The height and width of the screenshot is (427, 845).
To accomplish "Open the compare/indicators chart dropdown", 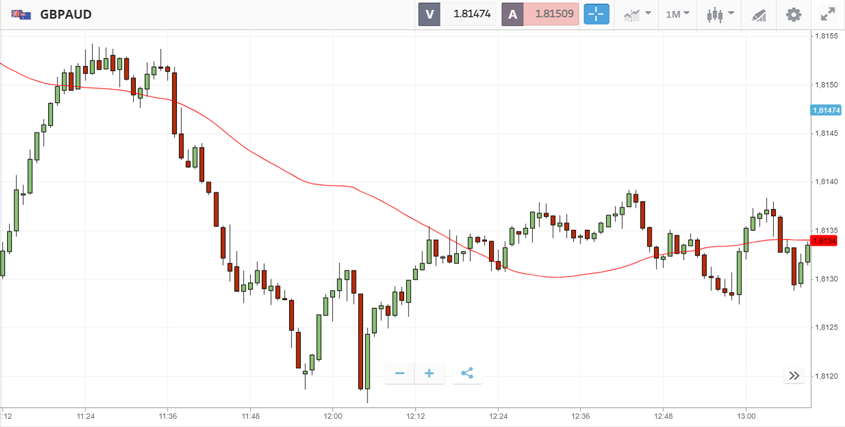I will 637,14.
